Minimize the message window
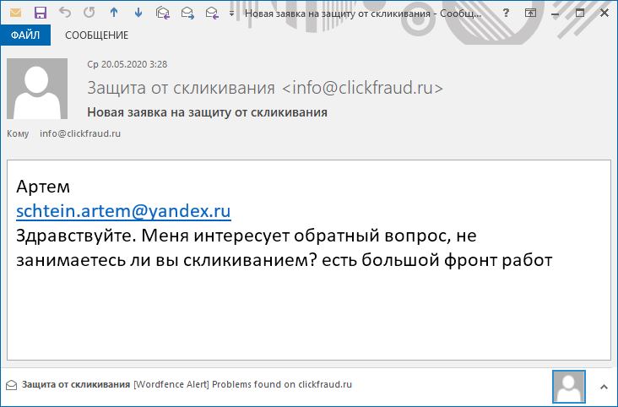Image resolution: width=618 pixels, height=407 pixels. pyautogui.click(x=556, y=14)
